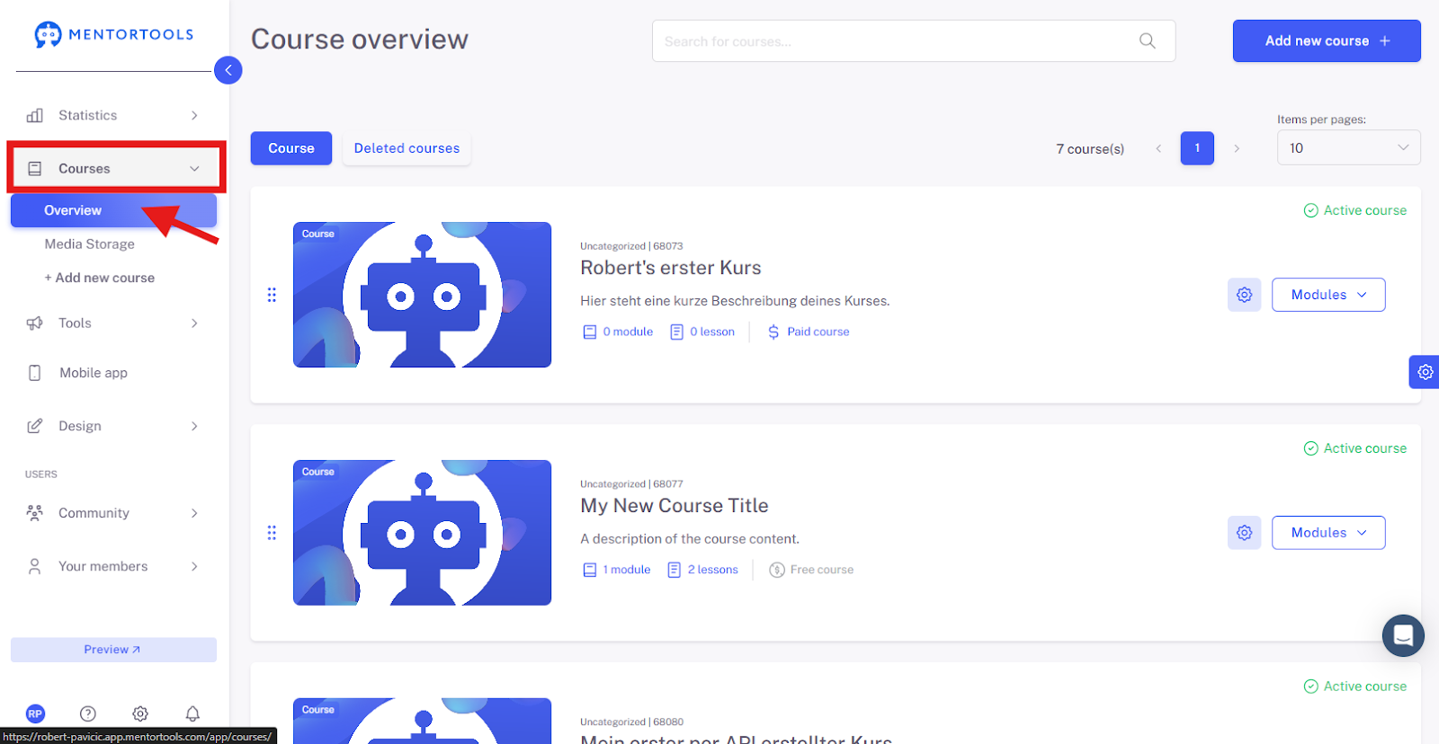
Task: Click the description under My New Course Title
Action: pos(690,539)
